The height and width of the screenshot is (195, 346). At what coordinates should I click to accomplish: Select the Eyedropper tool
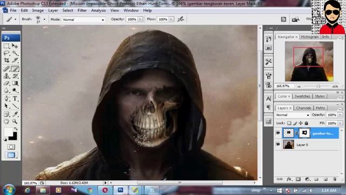click(15, 114)
